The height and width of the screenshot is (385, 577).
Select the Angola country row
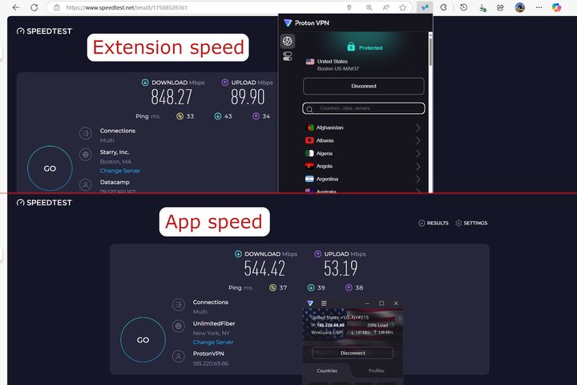[x=364, y=167]
